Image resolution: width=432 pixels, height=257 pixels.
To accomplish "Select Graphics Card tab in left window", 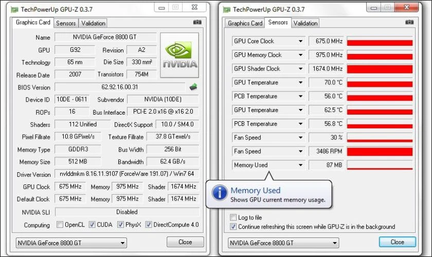I will [x=33, y=22].
